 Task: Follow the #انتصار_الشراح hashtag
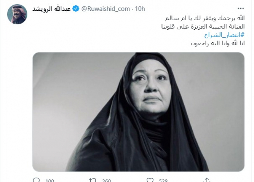pos(224,35)
